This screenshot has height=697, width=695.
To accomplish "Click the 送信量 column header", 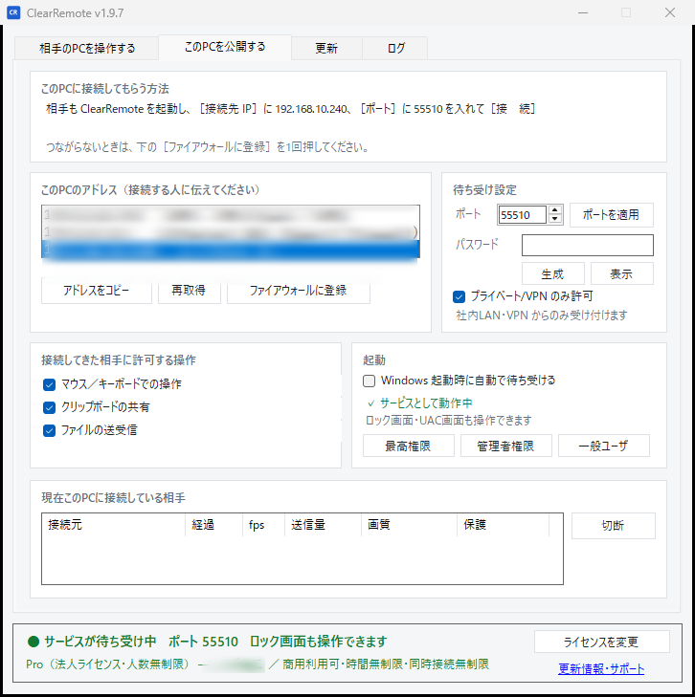I will click(x=323, y=525).
